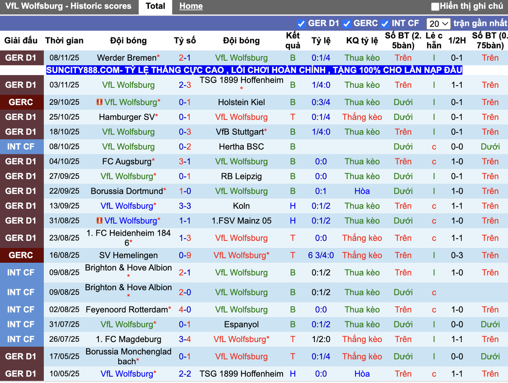This screenshot has width=508, height=383.
Task: Click Brighton & Hove Albion in 2-1 row
Action: tap(129, 268)
